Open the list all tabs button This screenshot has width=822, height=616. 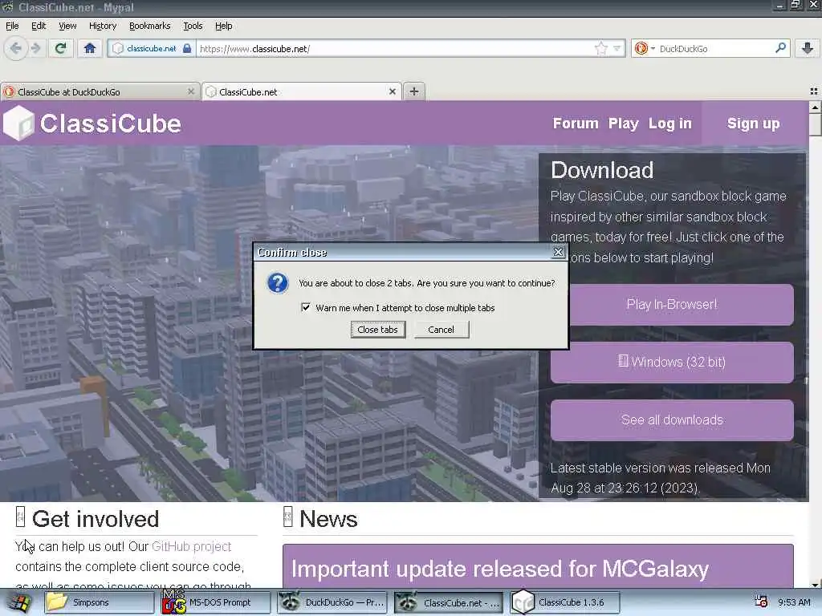tap(814, 91)
